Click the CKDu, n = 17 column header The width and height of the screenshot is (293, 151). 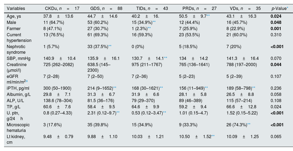coord(62,9)
